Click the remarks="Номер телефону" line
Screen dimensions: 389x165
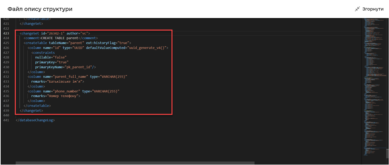(x=56, y=96)
